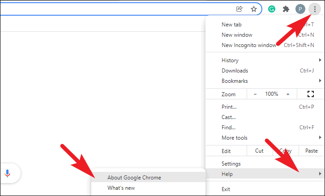Screen dimensions: 325x196
Task: Toggle fullscreen mode icon in Zoom row
Action: [x=311, y=94]
